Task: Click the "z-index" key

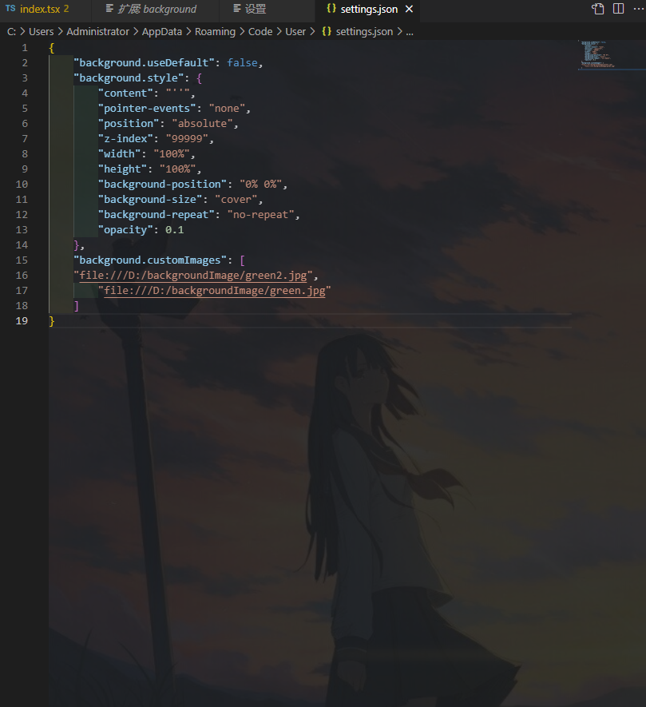Action: pos(125,139)
